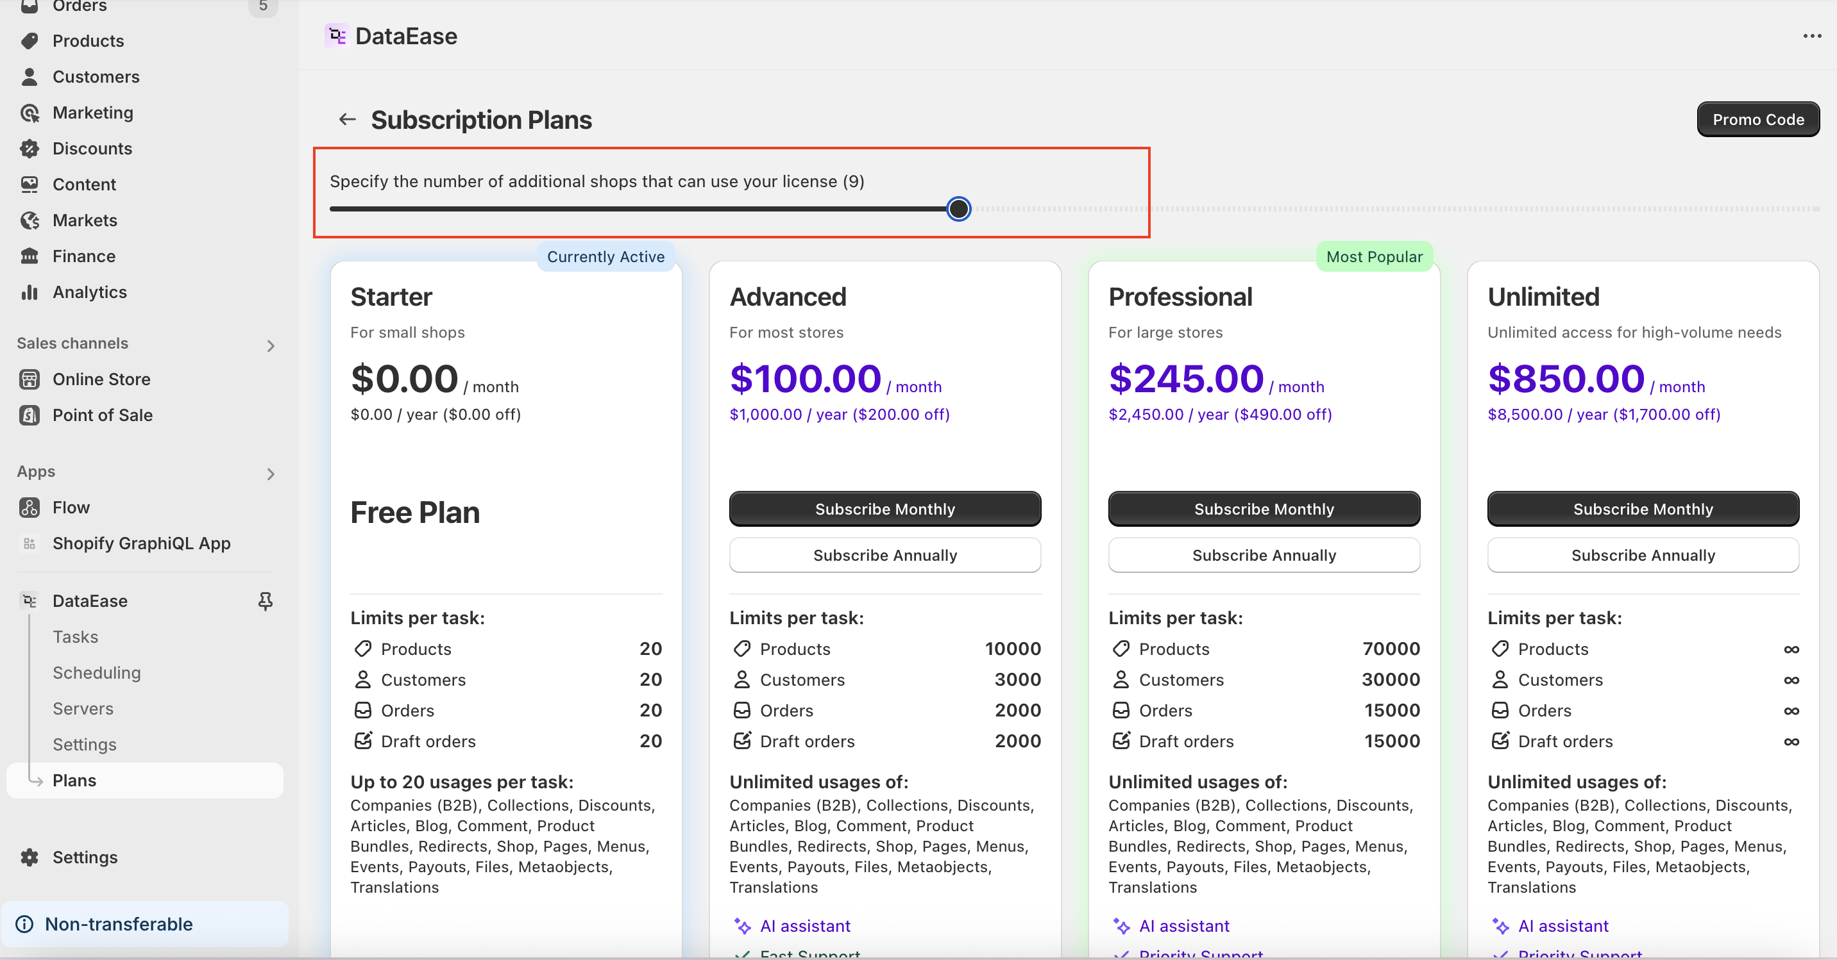The height and width of the screenshot is (960, 1837).
Task: Click the Online Store storefront icon
Action: tap(30, 379)
